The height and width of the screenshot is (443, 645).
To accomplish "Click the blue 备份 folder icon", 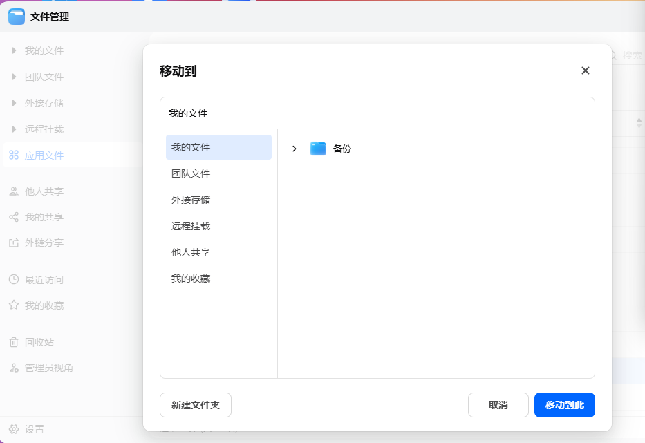I will (x=318, y=149).
